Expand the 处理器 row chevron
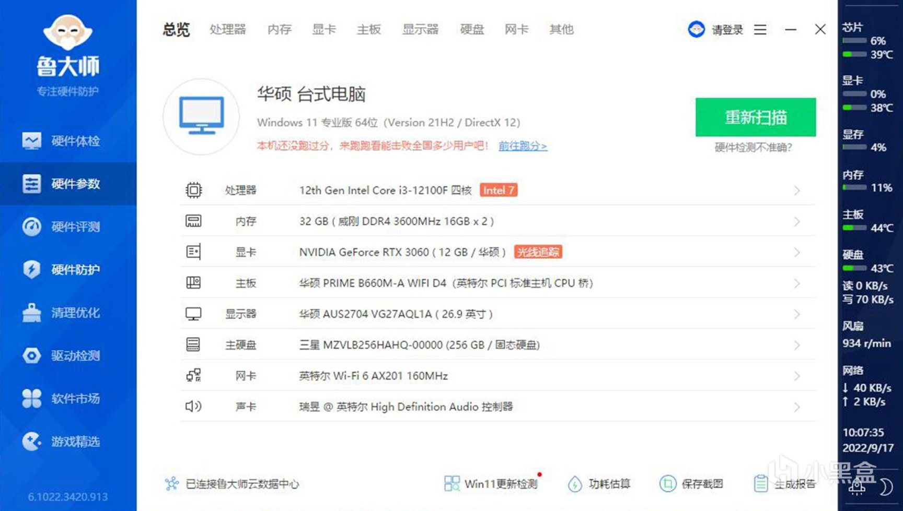The width and height of the screenshot is (903, 511). pyautogui.click(x=796, y=191)
